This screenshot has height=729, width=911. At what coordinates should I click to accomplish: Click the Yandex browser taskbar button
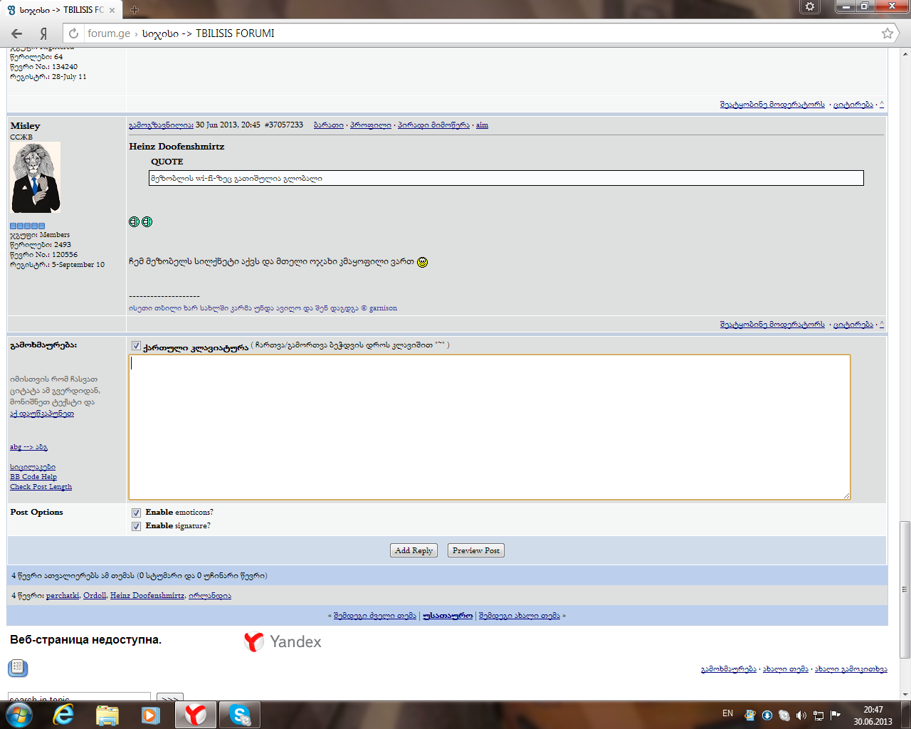pos(195,715)
